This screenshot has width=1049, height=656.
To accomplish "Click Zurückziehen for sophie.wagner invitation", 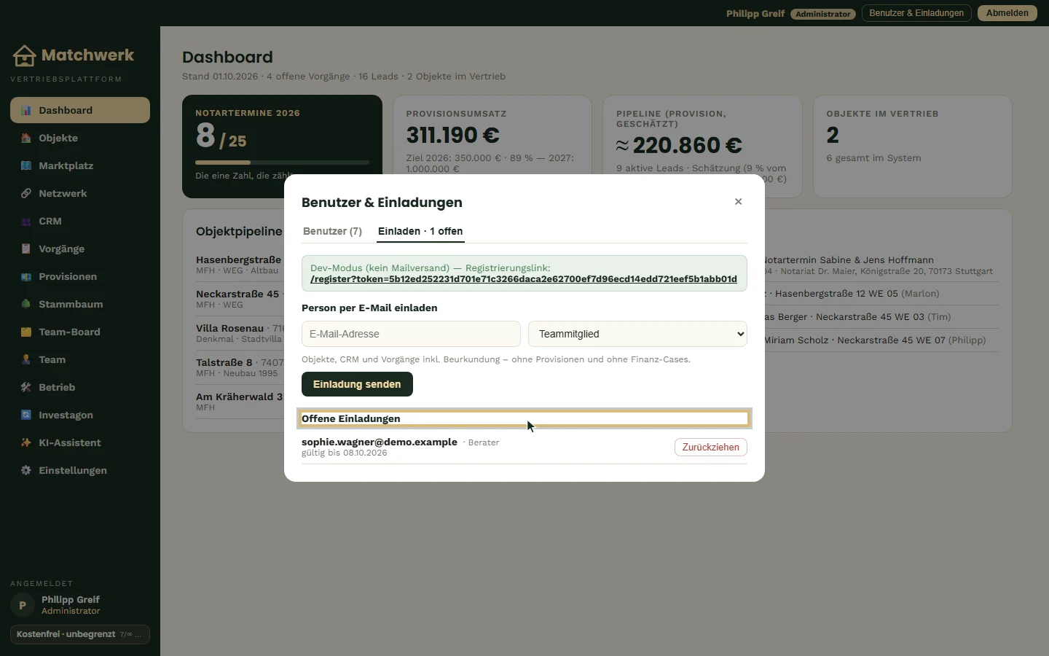I will tap(710, 447).
